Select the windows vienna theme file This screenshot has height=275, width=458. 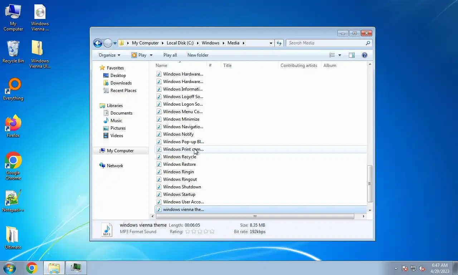pyautogui.click(x=261, y=209)
